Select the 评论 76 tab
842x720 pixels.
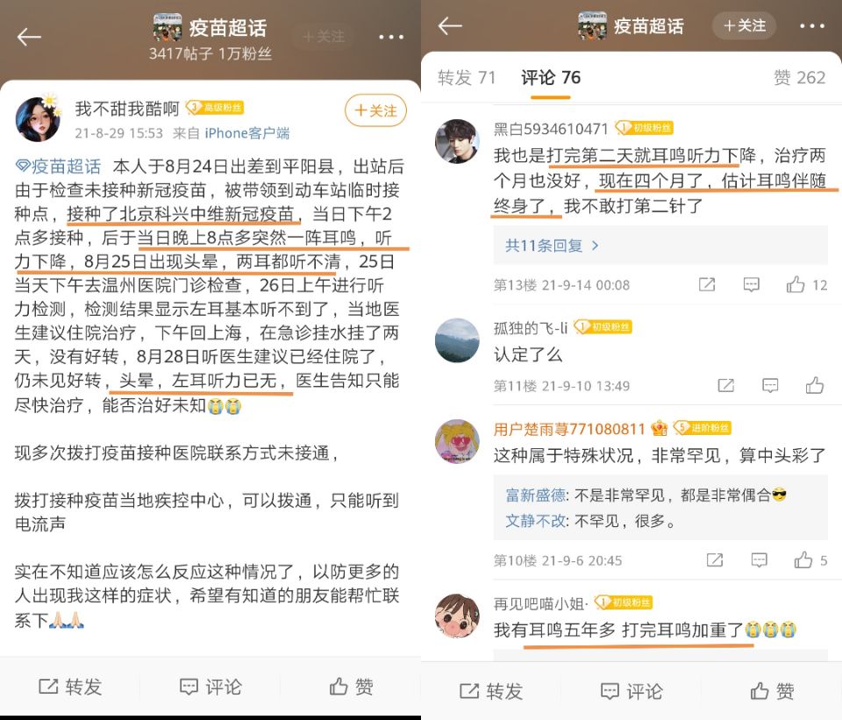pos(551,78)
